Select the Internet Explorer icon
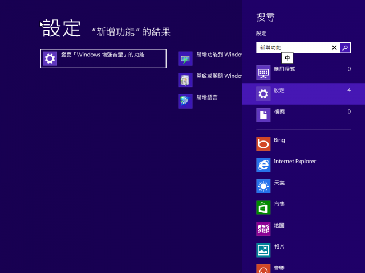365x273 pixels. pos(263,165)
